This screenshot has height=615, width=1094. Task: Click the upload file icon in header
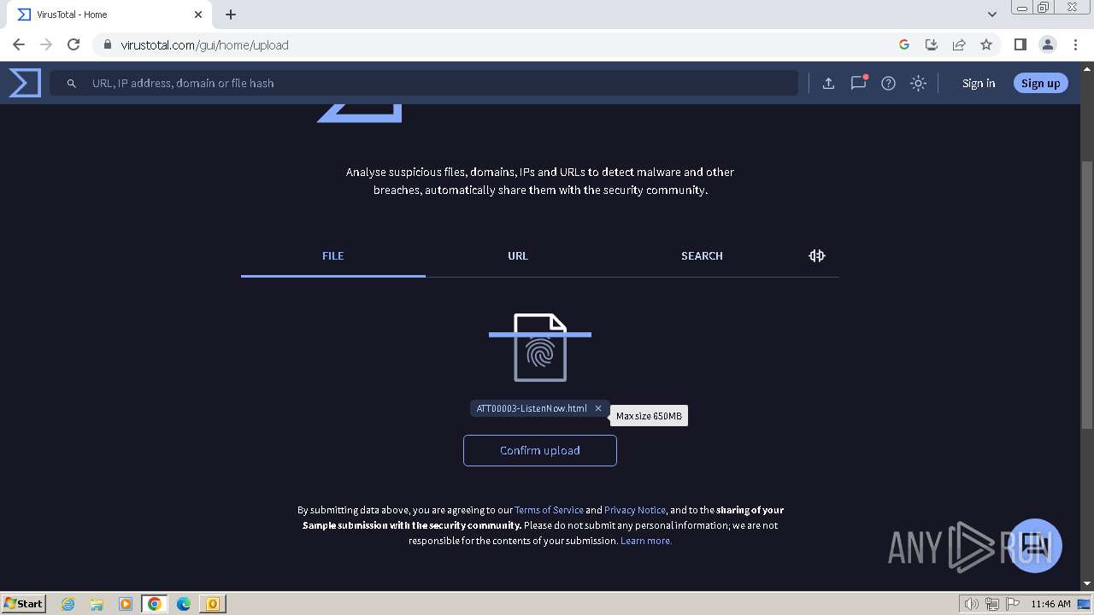[x=828, y=83]
